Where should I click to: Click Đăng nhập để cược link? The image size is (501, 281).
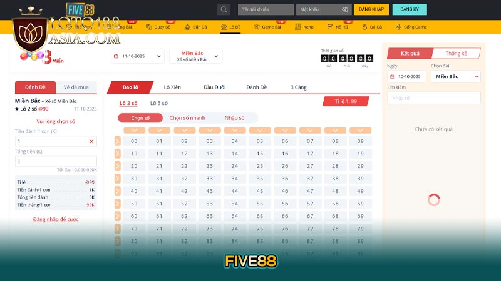56,219
